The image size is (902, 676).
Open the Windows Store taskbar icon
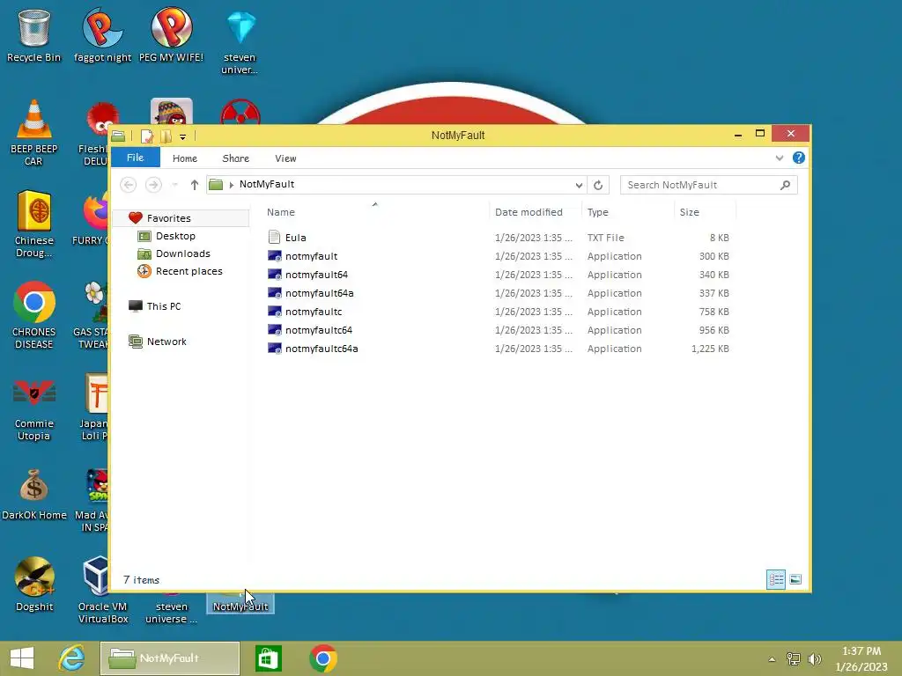(268, 658)
